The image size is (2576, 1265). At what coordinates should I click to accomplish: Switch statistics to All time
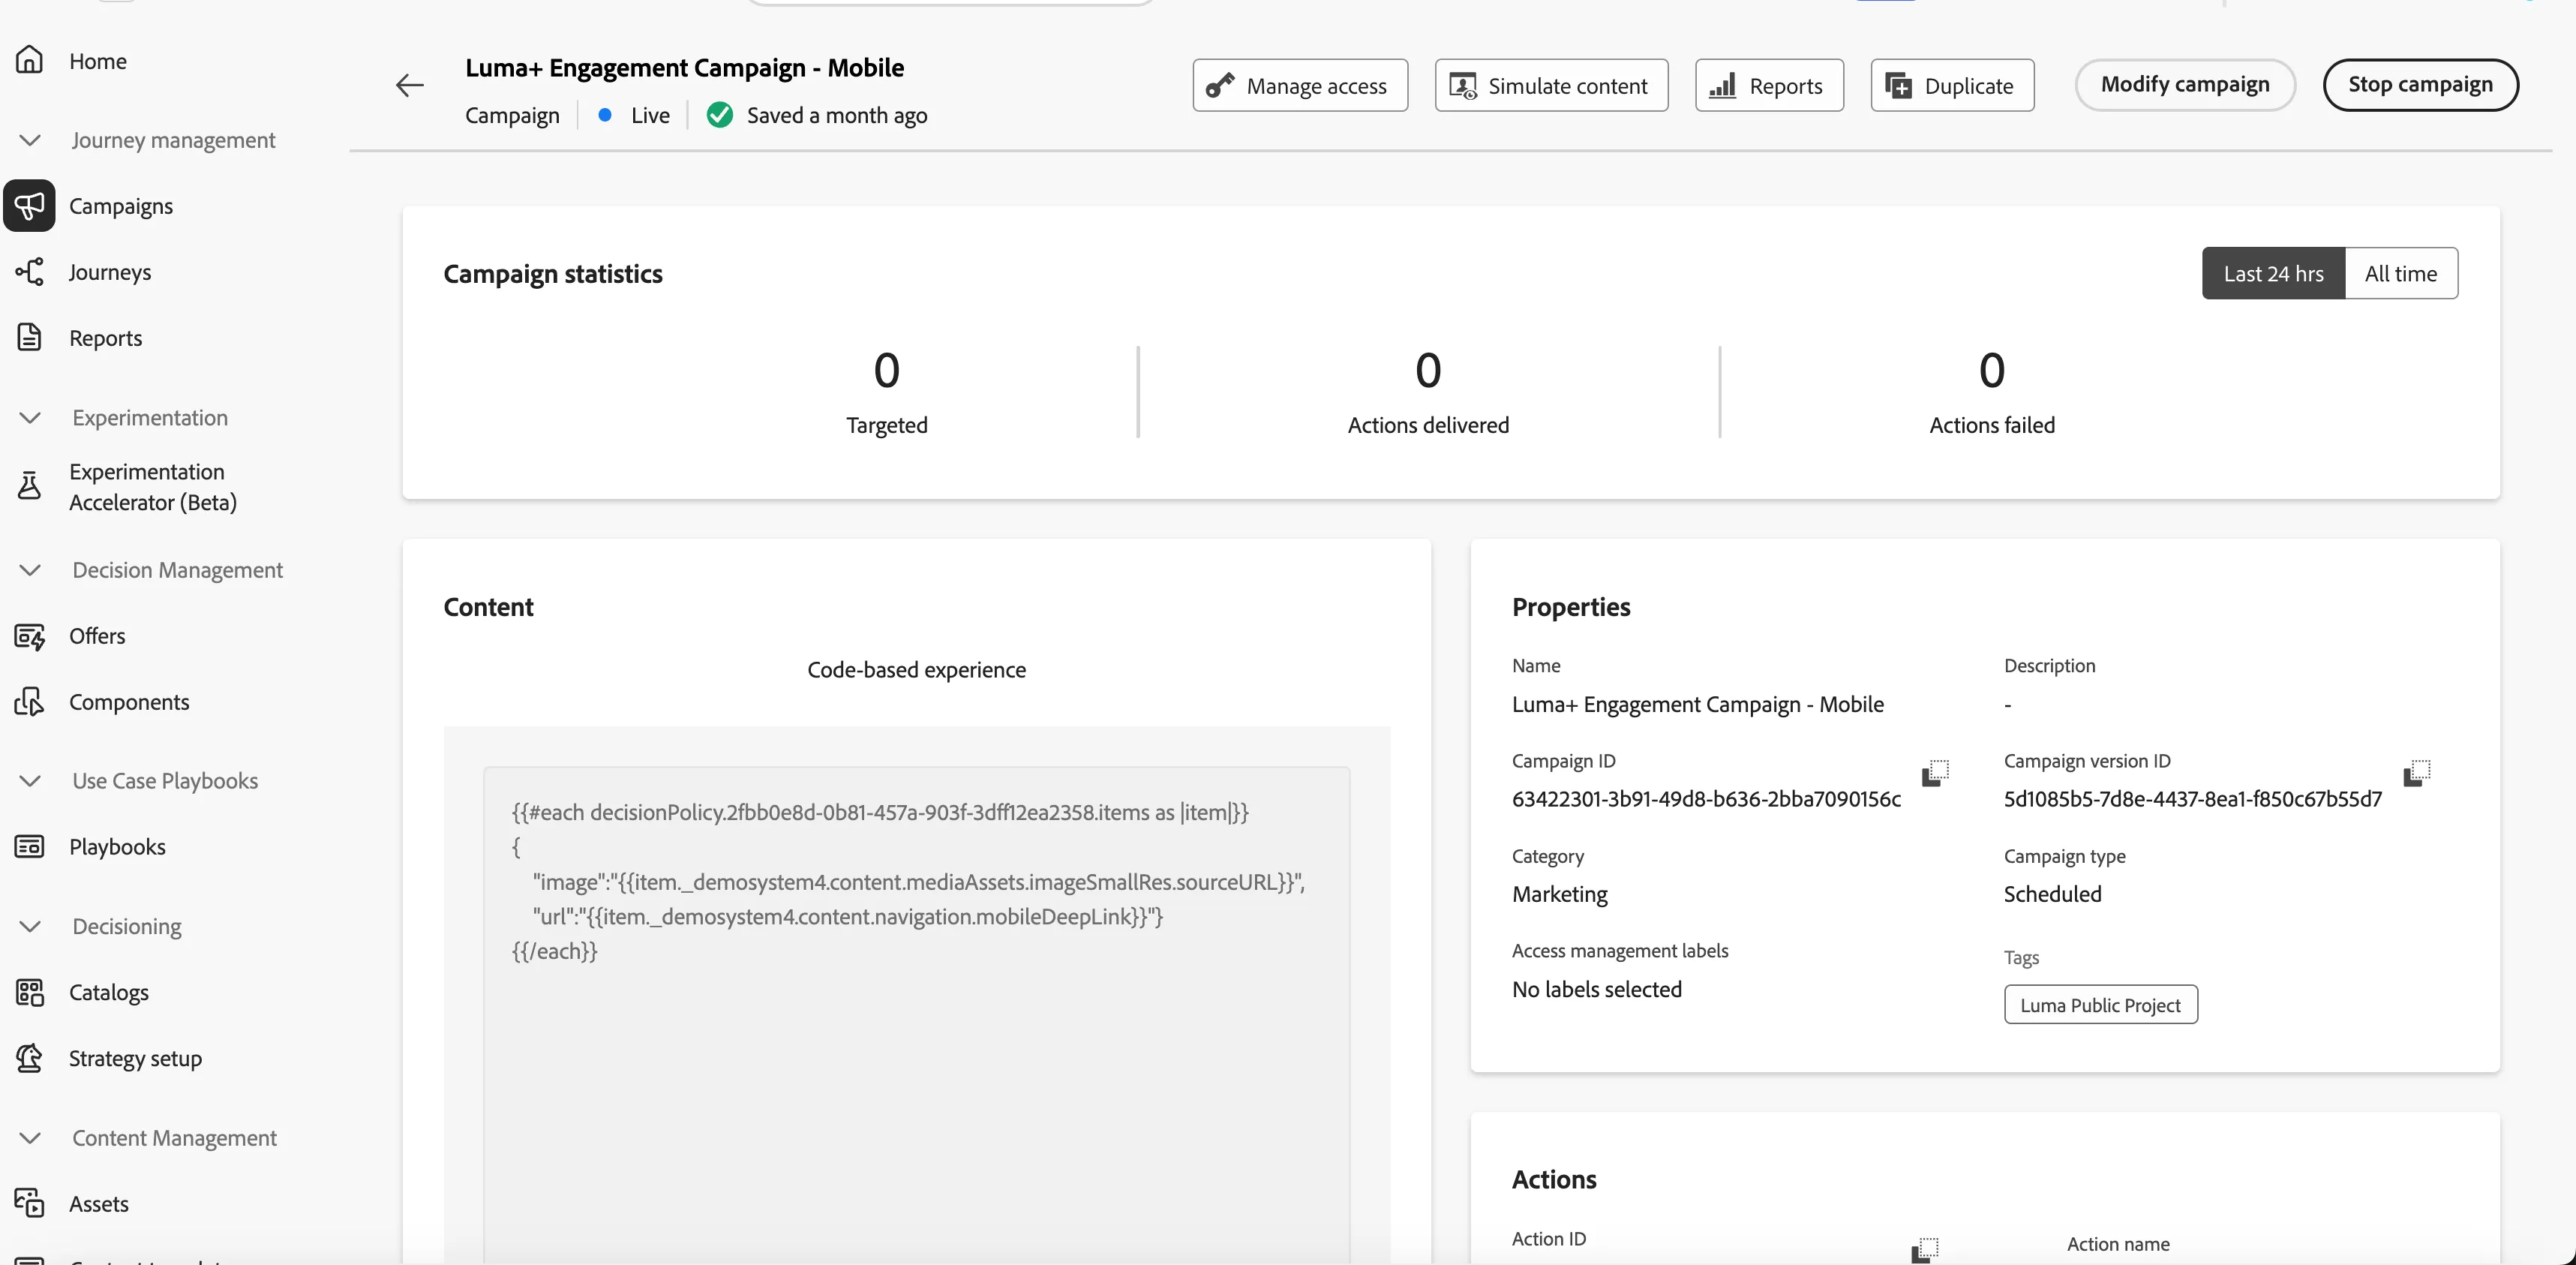[2401, 273]
